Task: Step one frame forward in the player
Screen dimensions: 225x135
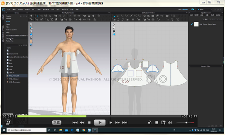Action: coord(110,122)
